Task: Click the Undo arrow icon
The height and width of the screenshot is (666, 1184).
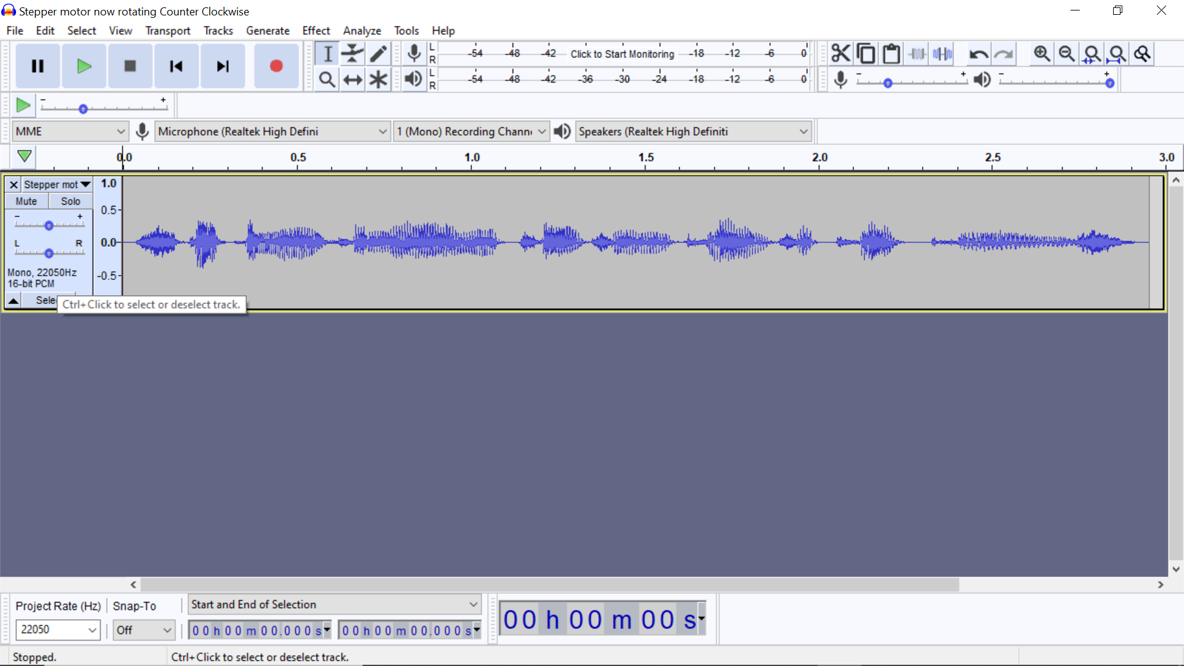Action: click(978, 54)
